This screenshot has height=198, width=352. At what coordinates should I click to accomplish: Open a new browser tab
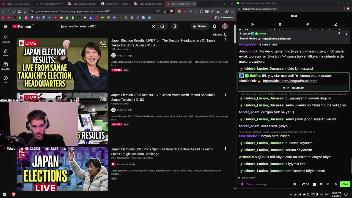pos(201,4)
